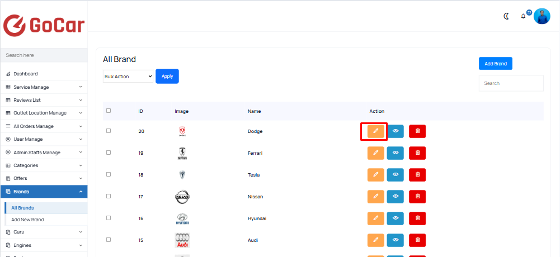Image resolution: width=560 pixels, height=257 pixels.
Task: Expand the Cars menu
Action: tap(44, 232)
